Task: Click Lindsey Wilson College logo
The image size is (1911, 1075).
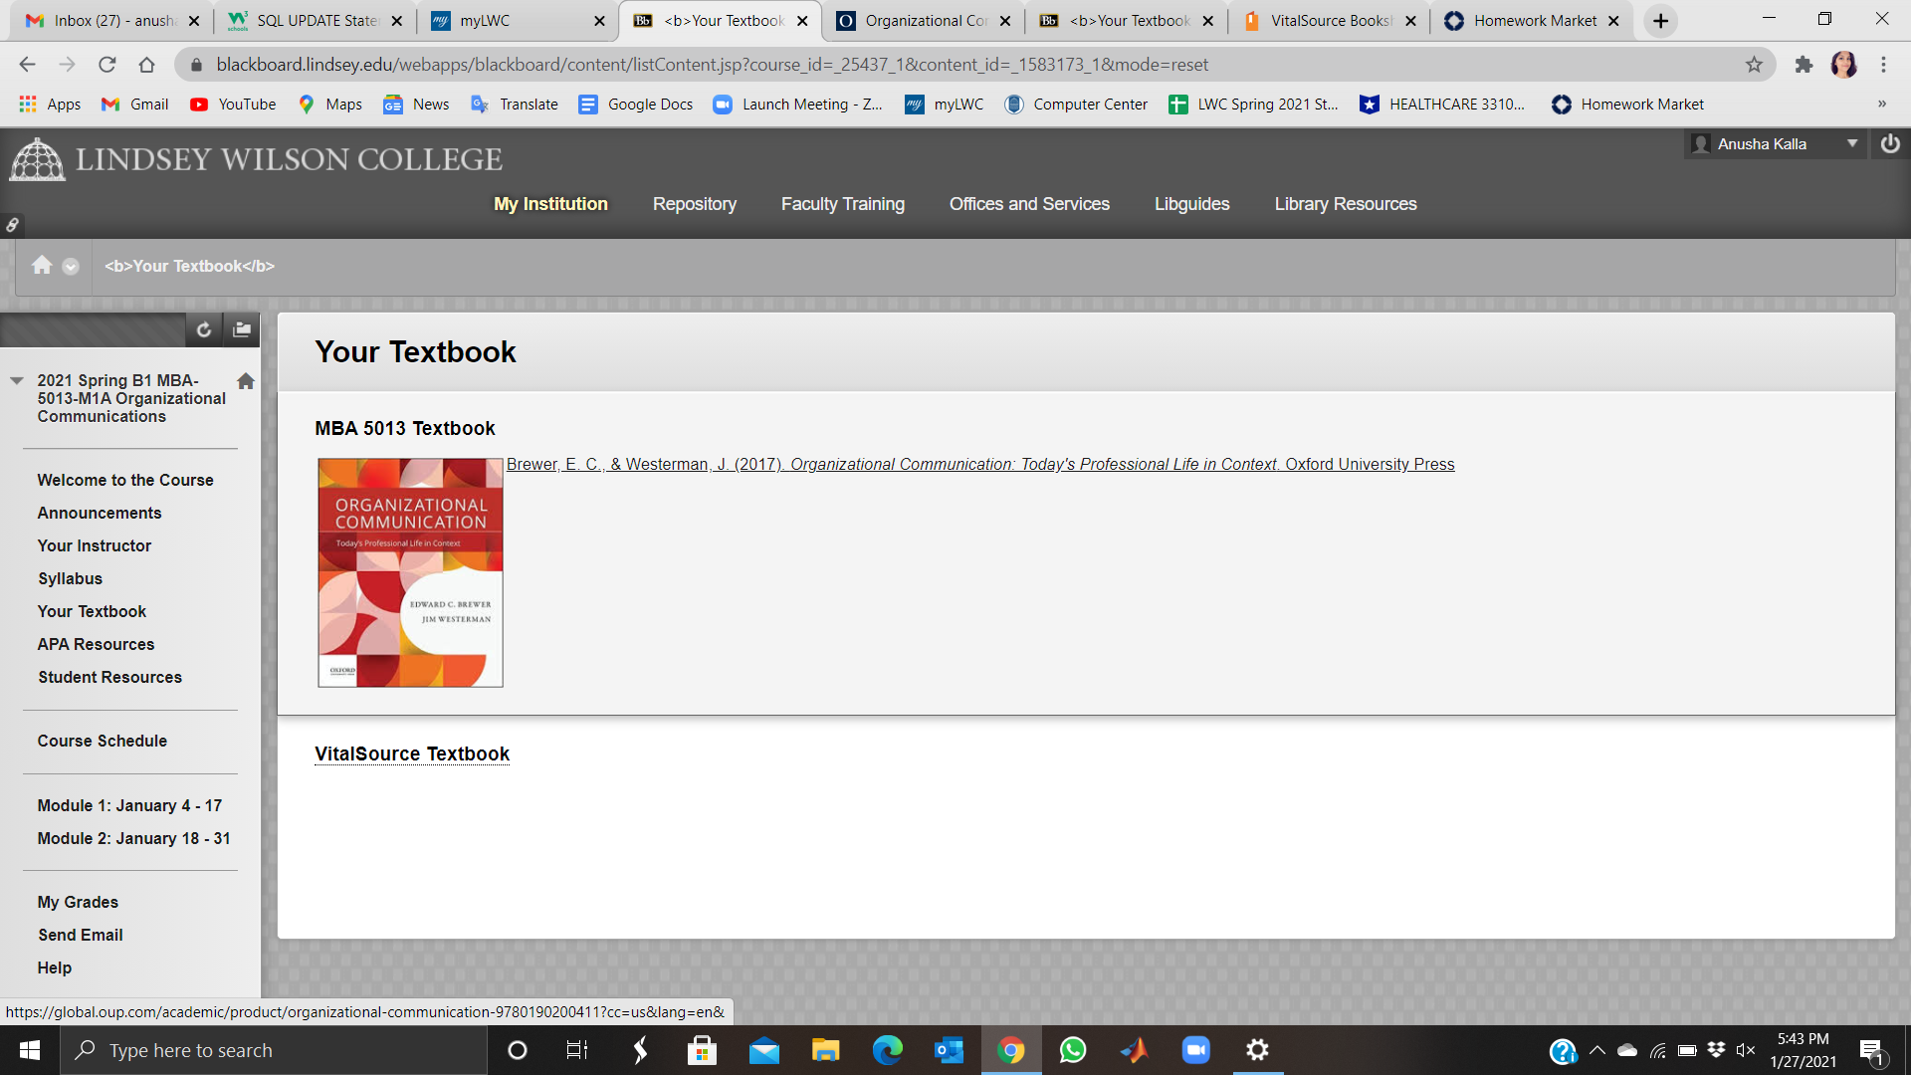Action: point(256,159)
